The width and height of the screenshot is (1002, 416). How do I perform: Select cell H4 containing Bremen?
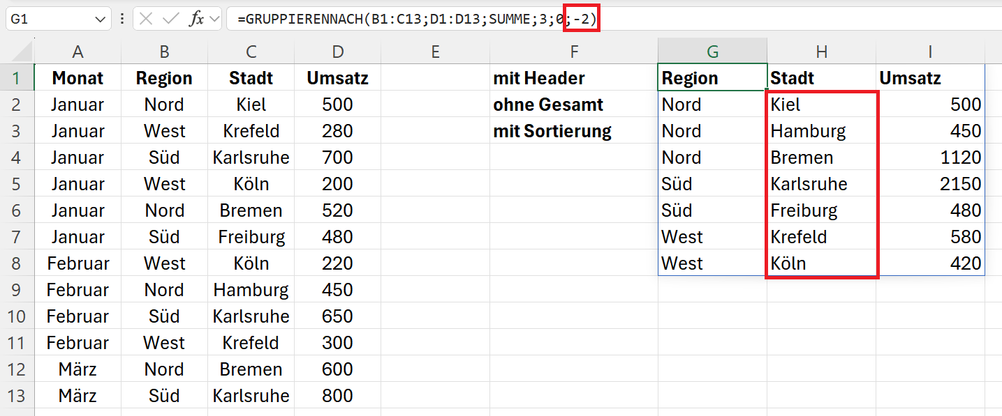tap(822, 157)
